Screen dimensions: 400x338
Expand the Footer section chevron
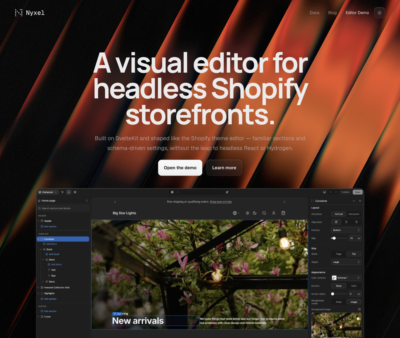click(38, 317)
